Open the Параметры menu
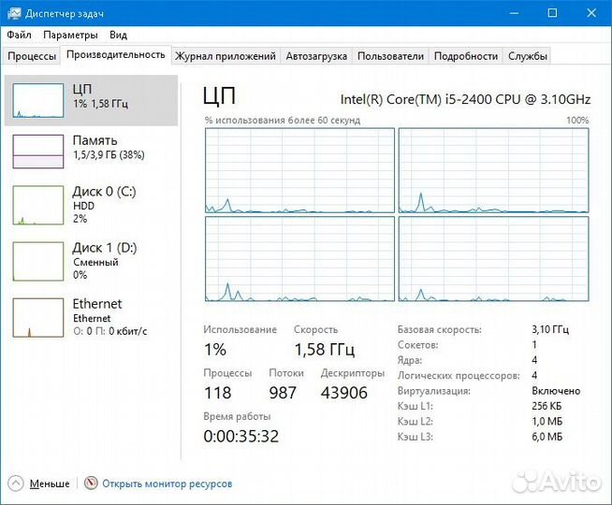 coord(69,35)
